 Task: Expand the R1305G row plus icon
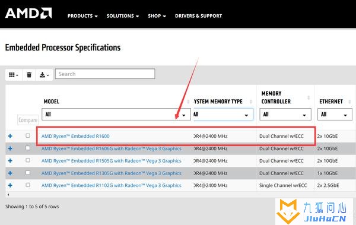pos(10,173)
